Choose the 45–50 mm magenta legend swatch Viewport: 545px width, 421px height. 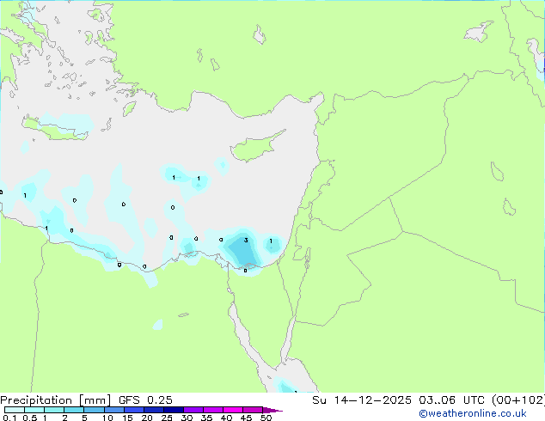[x=253, y=410]
